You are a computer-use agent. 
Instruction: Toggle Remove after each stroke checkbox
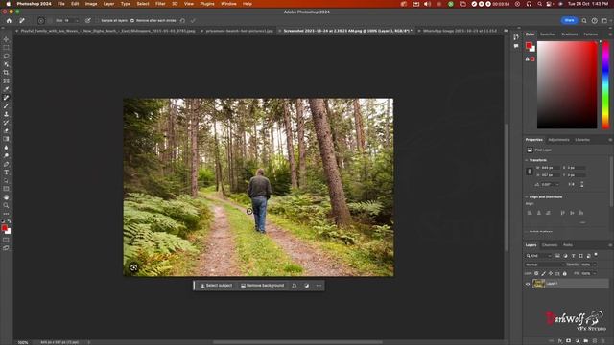coord(132,20)
